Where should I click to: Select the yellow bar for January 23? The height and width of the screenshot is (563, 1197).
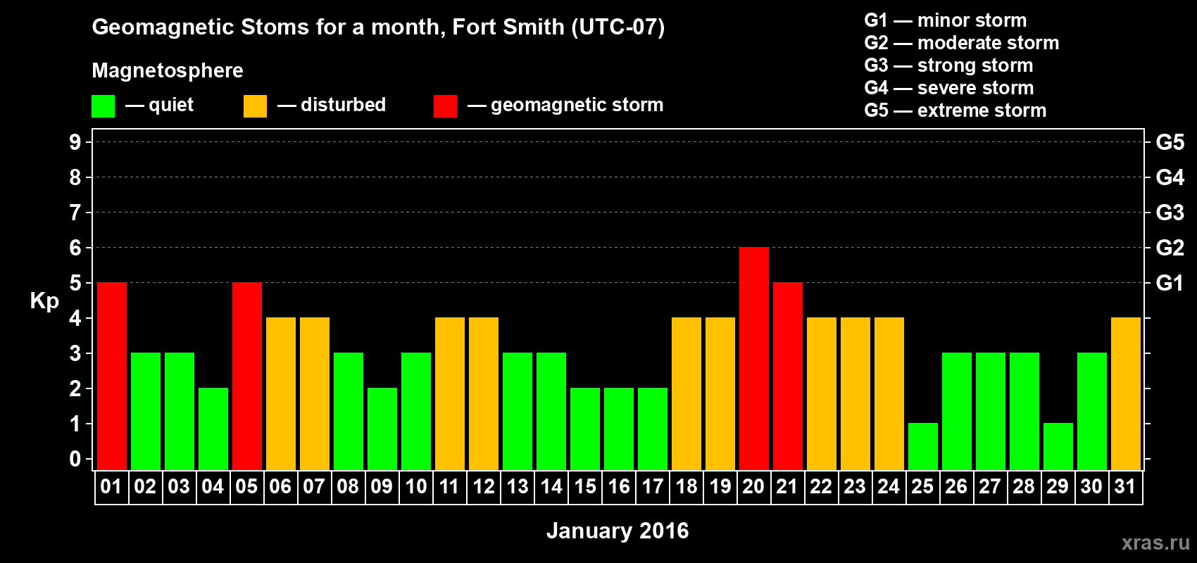tap(856, 394)
